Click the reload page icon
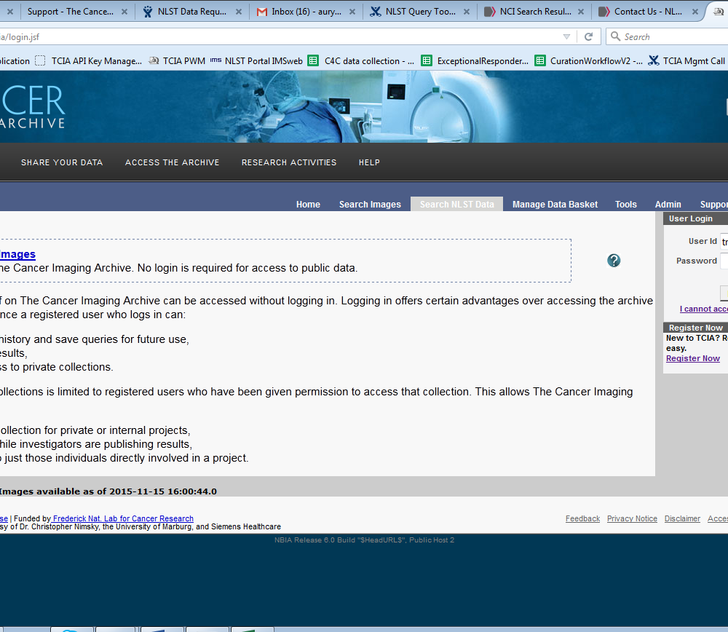Screen dimensions: 728x632 pyautogui.click(x=589, y=36)
